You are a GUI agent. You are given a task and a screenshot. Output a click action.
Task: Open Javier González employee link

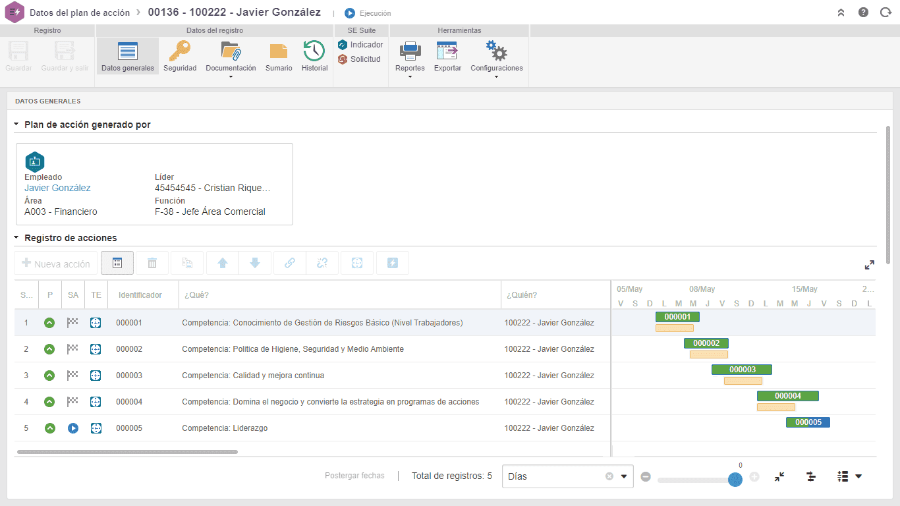tap(57, 188)
